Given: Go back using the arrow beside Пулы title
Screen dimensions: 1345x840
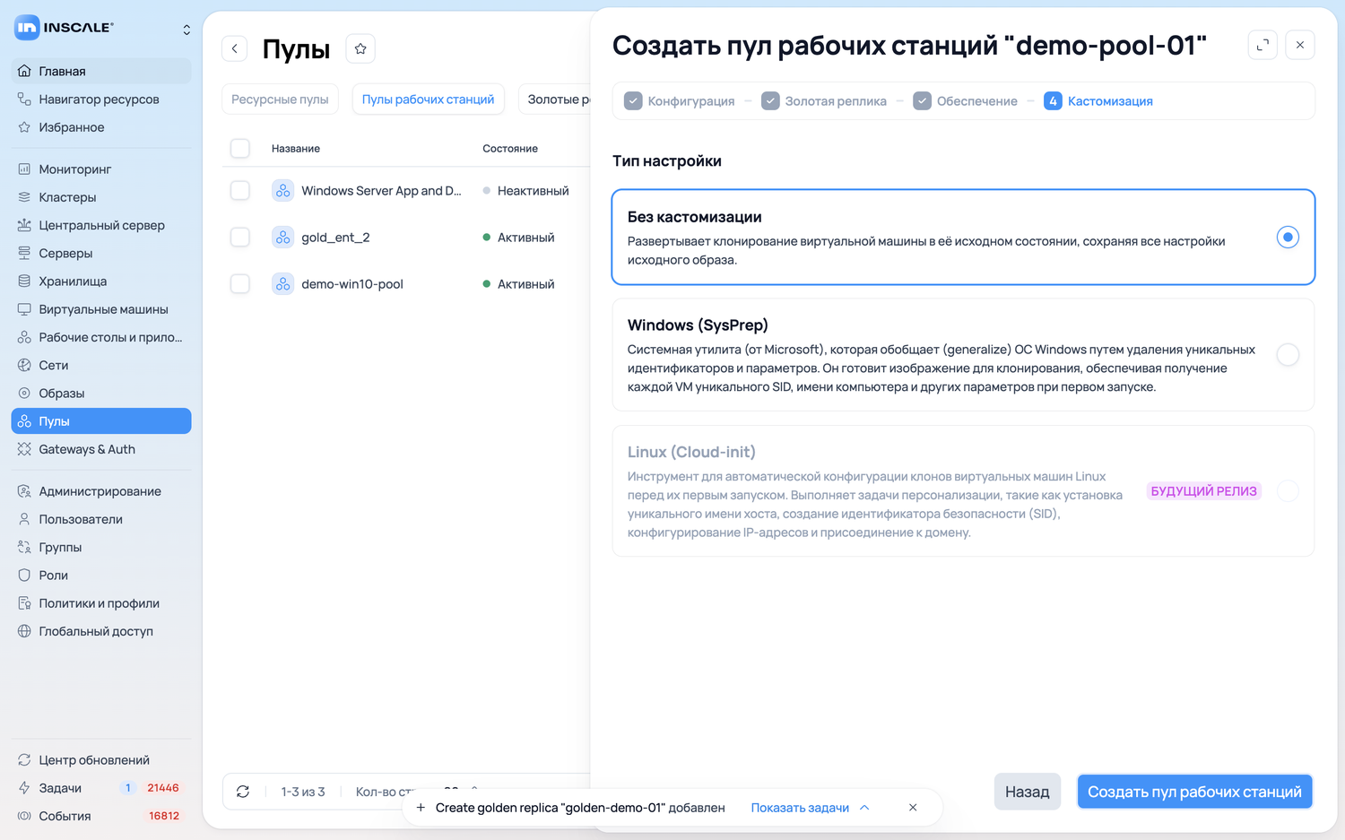Looking at the screenshot, I should [x=235, y=48].
